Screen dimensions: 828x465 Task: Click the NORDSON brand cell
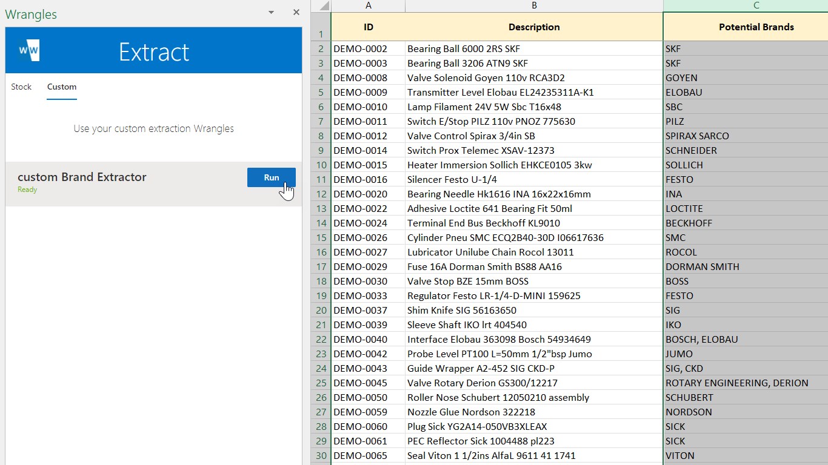746,412
